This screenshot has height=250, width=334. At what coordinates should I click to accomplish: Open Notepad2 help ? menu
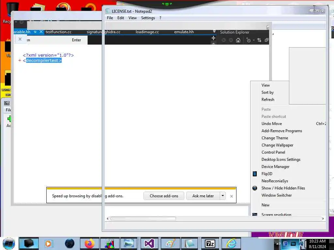tap(160, 18)
